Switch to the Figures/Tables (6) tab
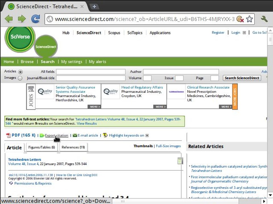Image resolution: width=273 pixels, height=204 pixels. click(42, 147)
